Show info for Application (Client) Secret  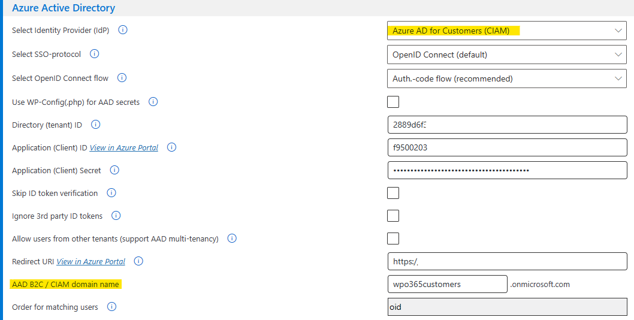click(x=114, y=170)
